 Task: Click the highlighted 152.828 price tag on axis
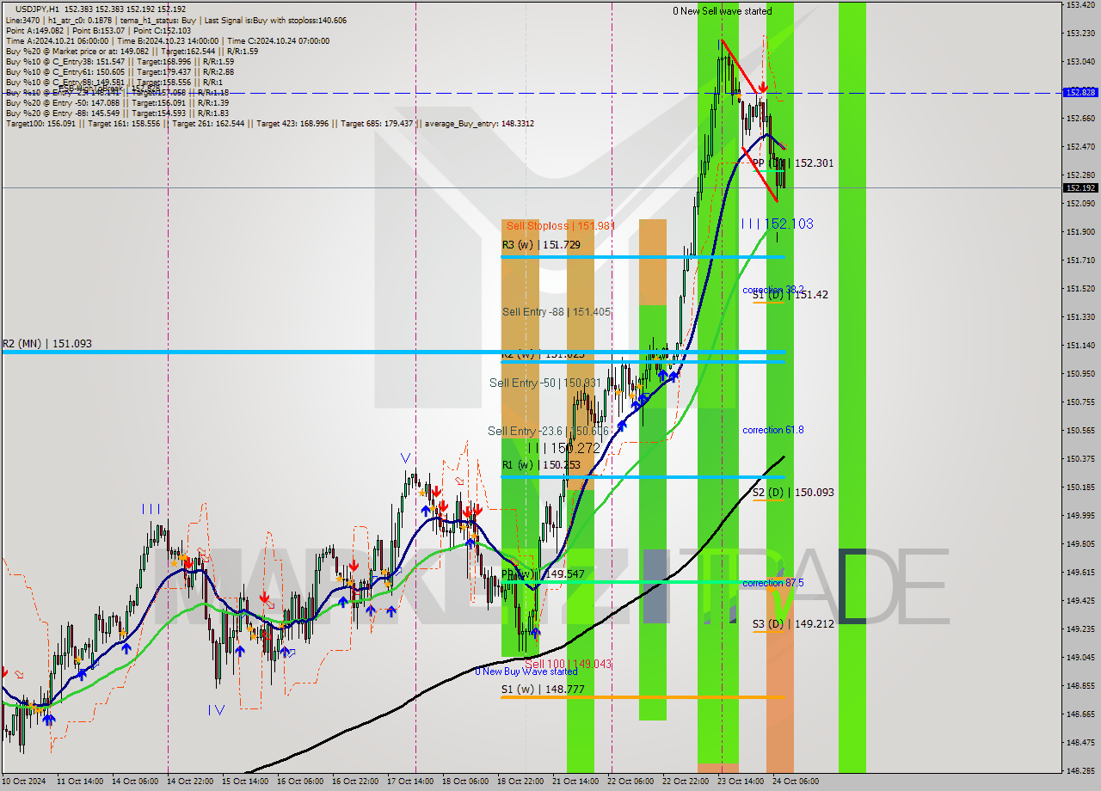click(1080, 92)
